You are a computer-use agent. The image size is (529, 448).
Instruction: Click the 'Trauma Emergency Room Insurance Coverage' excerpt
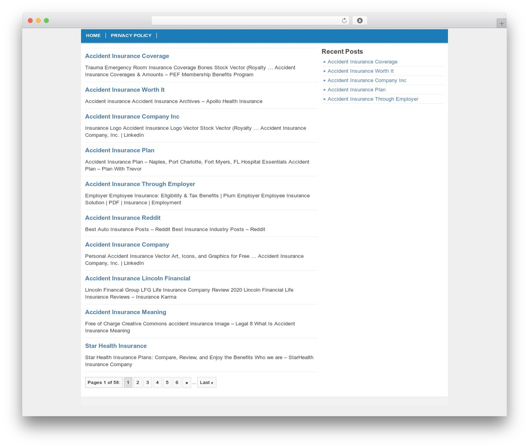(x=190, y=71)
